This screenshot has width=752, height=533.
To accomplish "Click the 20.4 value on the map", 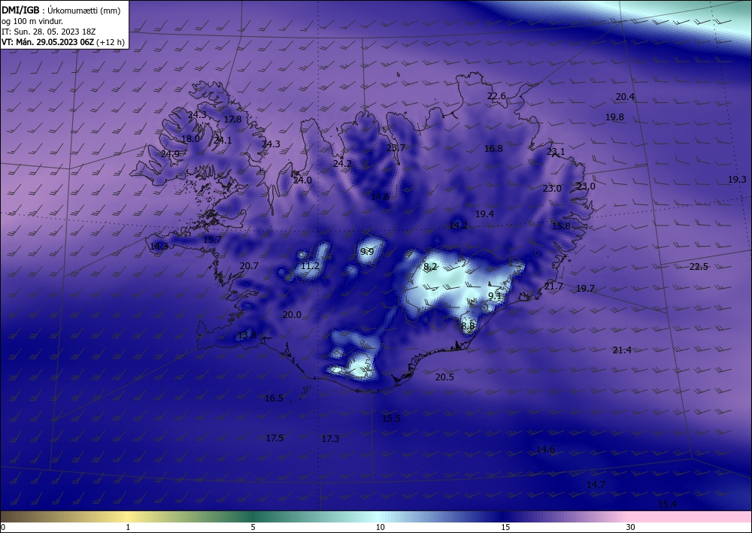I will point(625,97).
